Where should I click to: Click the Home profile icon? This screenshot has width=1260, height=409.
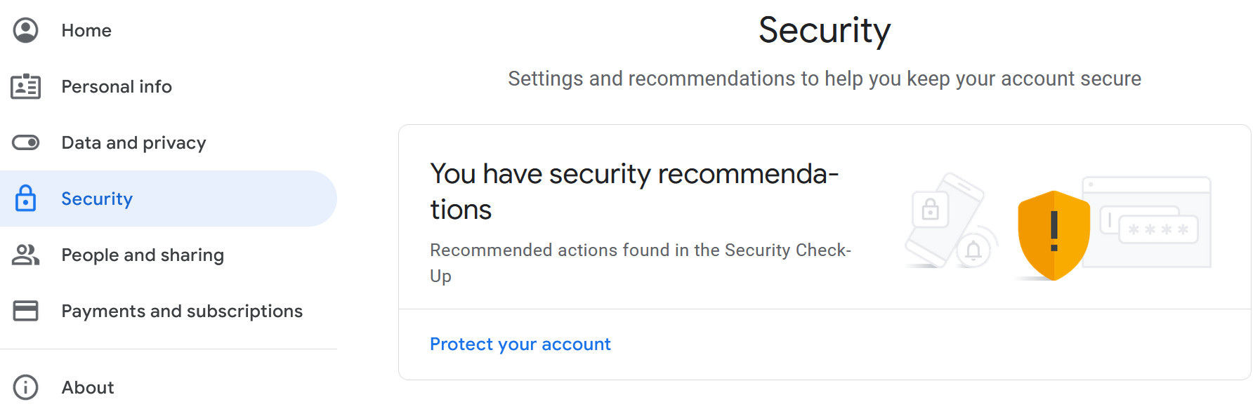point(26,30)
